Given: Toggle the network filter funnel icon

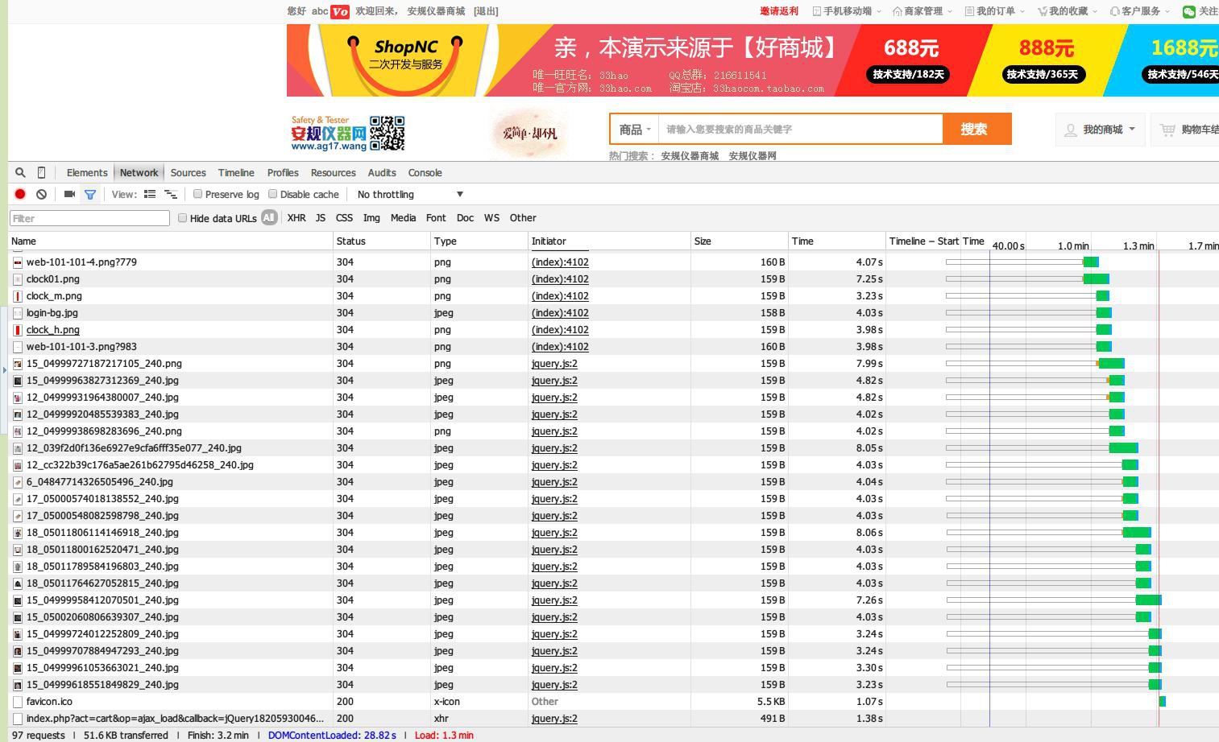Looking at the screenshot, I should pos(90,194).
